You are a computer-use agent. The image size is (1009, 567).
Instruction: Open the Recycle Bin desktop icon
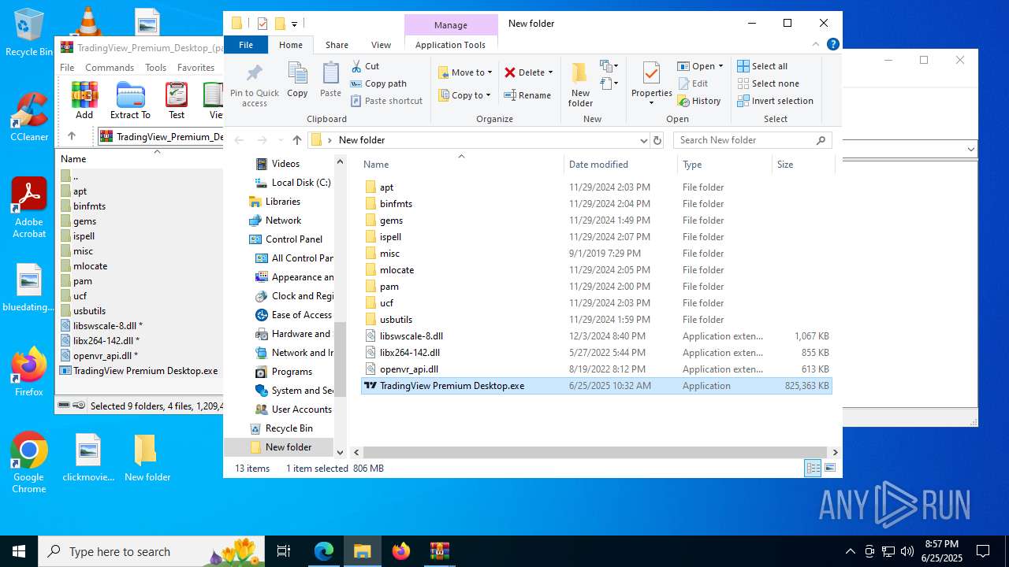[x=29, y=33]
